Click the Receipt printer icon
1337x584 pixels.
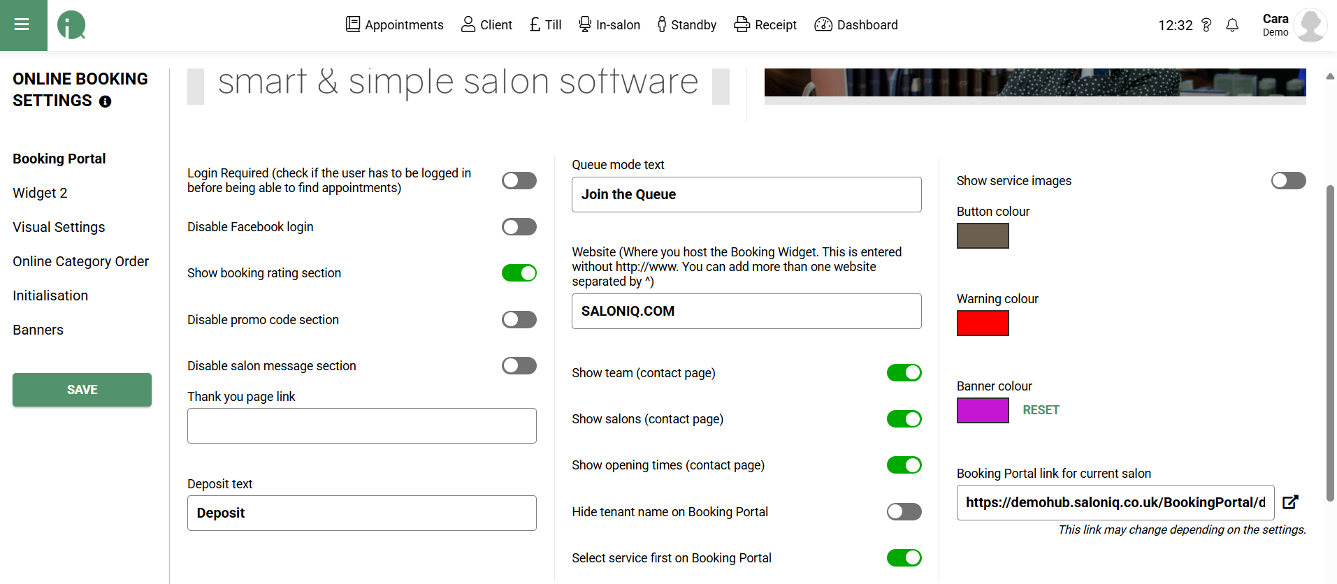tap(742, 25)
